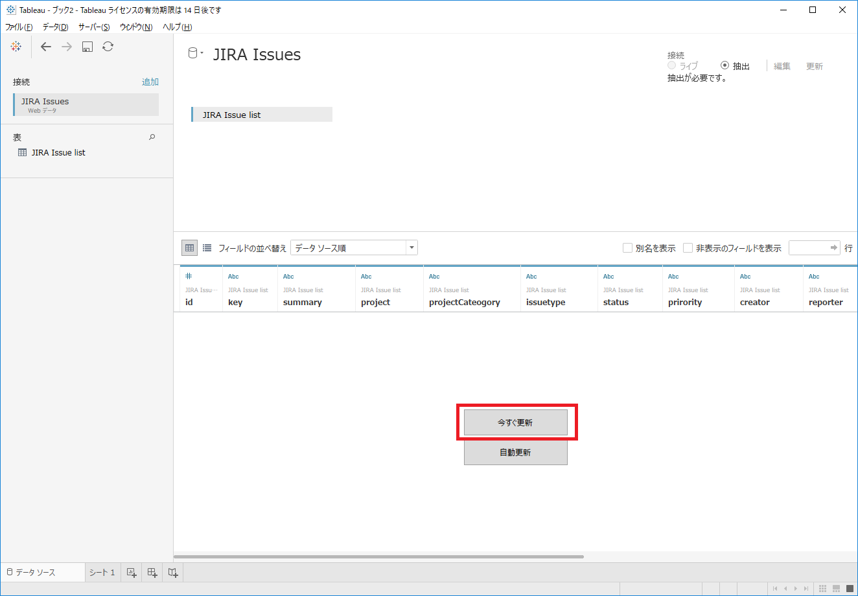
Task: Change the Abc type on status column
Action: tap(609, 277)
